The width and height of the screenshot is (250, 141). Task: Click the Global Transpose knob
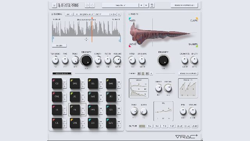point(55,60)
